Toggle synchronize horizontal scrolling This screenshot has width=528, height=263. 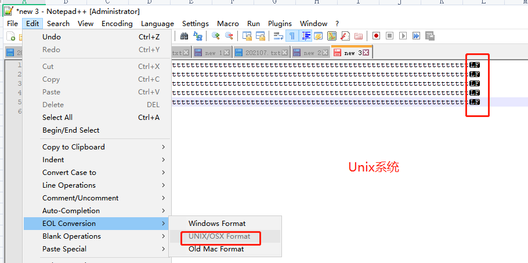(x=261, y=36)
